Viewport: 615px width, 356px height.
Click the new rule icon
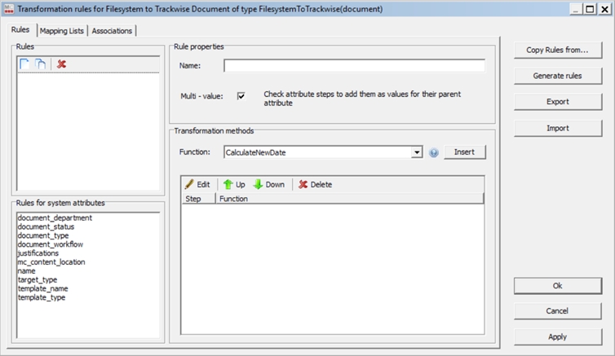pos(24,64)
